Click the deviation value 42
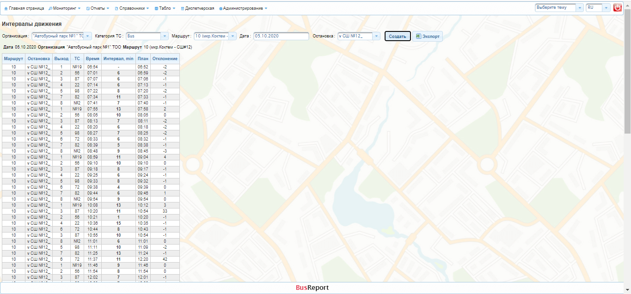 coord(165,259)
